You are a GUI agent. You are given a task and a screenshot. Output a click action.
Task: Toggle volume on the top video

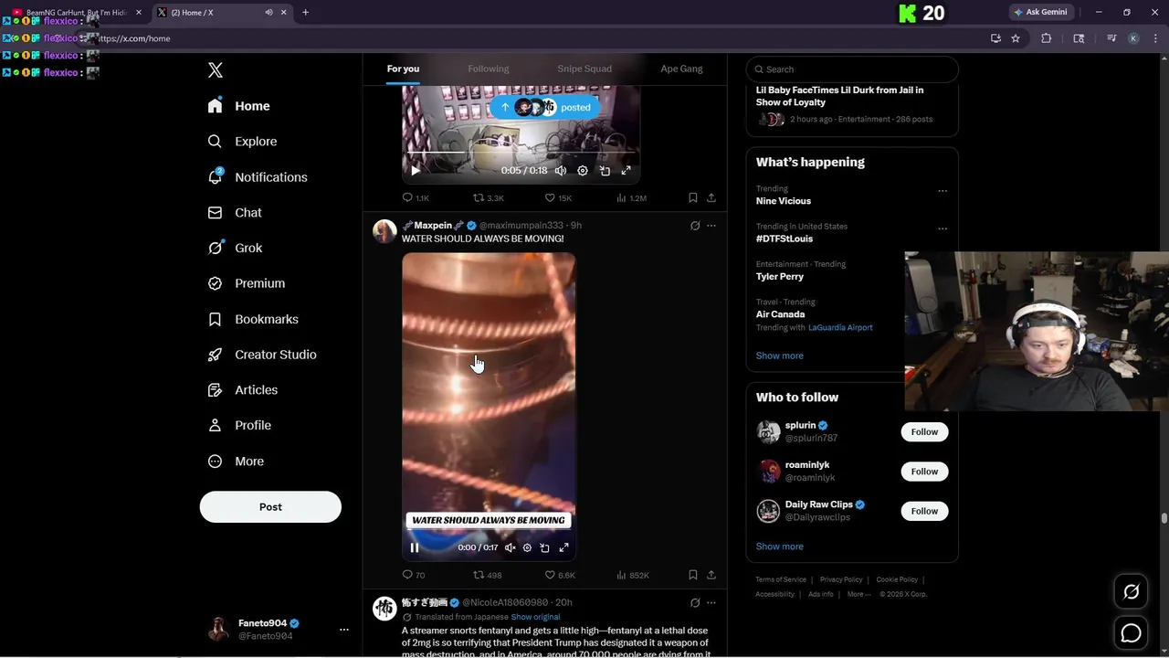(x=561, y=171)
